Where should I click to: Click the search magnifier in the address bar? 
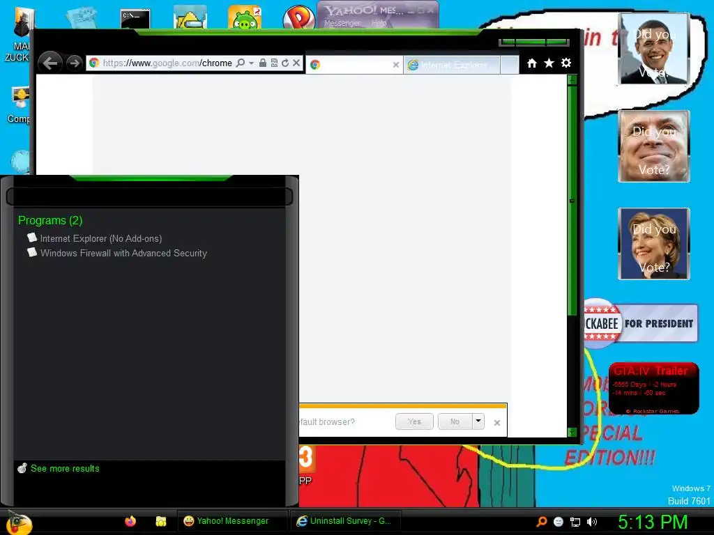(241, 63)
